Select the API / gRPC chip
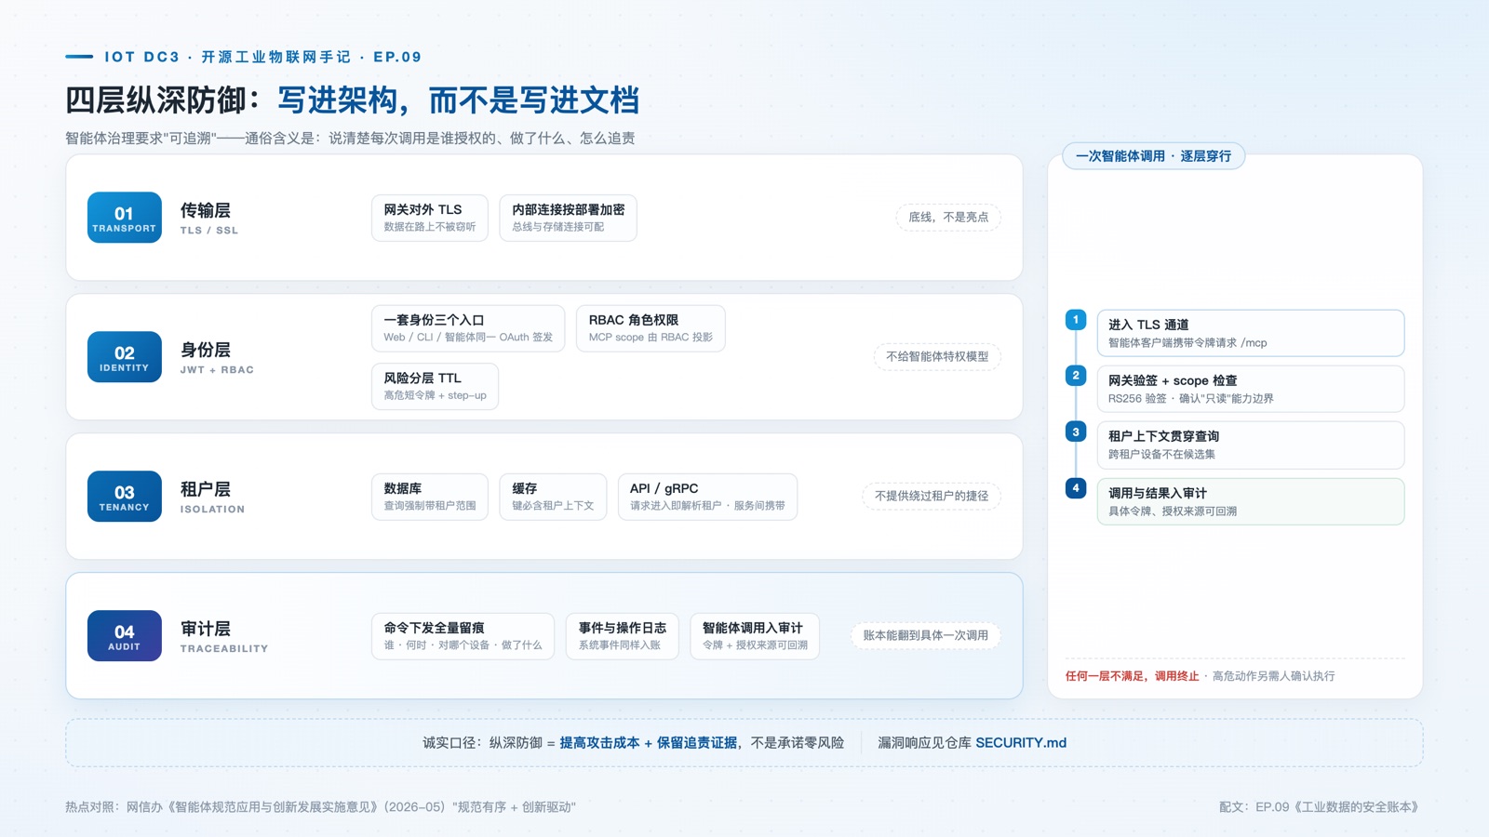Viewport: 1489px width, 837px height. (707, 497)
